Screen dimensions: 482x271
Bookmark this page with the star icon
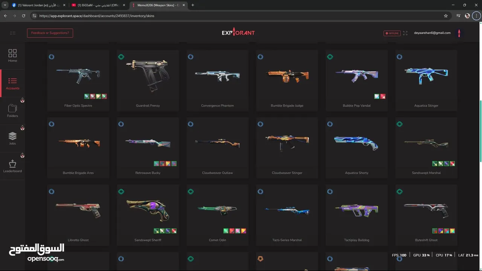click(x=446, y=16)
